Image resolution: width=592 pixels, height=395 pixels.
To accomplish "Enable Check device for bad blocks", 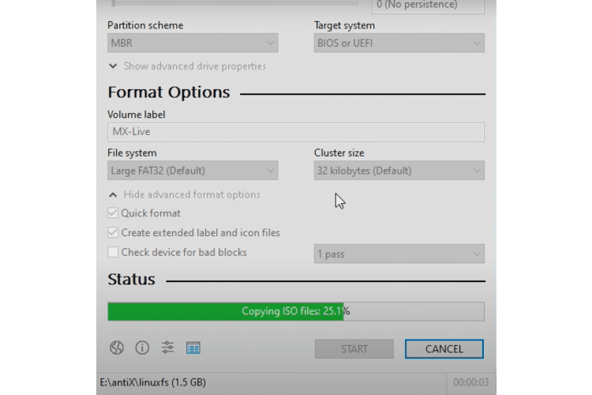I will point(113,252).
